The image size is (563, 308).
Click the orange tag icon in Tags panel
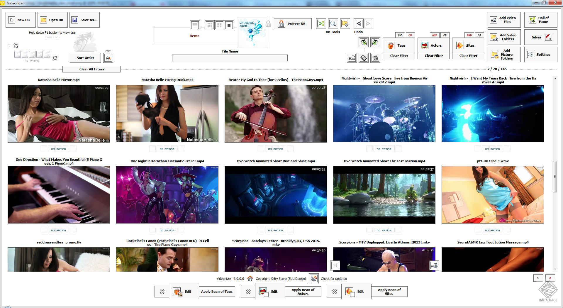click(x=391, y=45)
